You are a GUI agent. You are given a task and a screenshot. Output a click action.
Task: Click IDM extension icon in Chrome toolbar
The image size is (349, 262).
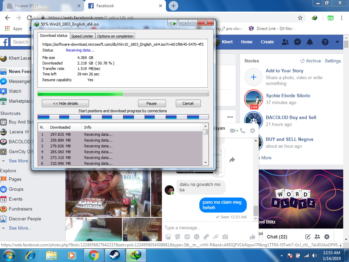[x=315, y=18]
